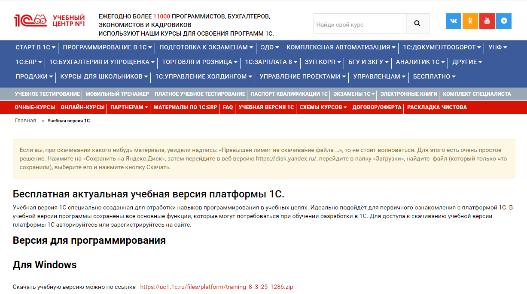Select УЧЕБНАЯ ВЕРСИЯ 1С in red bar
The height and width of the screenshot is (294, 527).
click(x=266, y=107)
